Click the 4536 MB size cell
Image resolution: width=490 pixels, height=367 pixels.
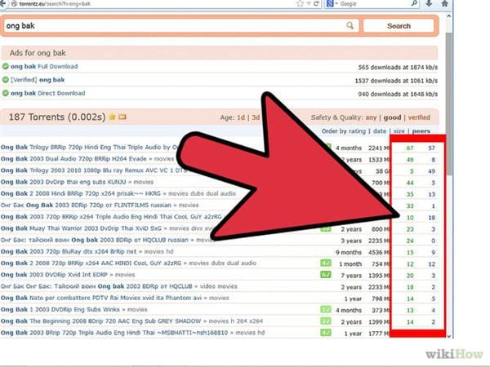379,252
